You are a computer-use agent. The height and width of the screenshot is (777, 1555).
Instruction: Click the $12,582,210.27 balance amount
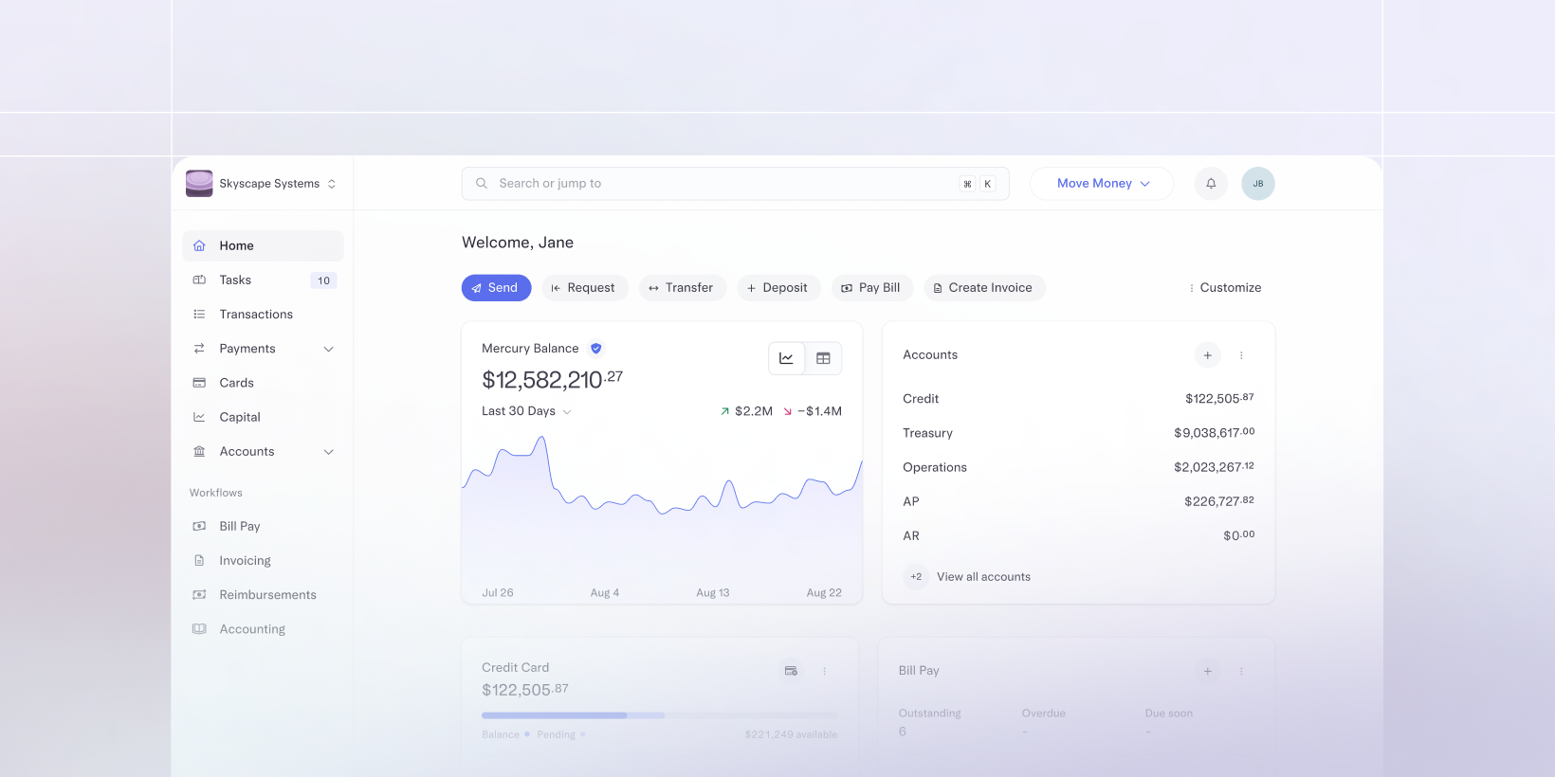[x=552, y=379]
